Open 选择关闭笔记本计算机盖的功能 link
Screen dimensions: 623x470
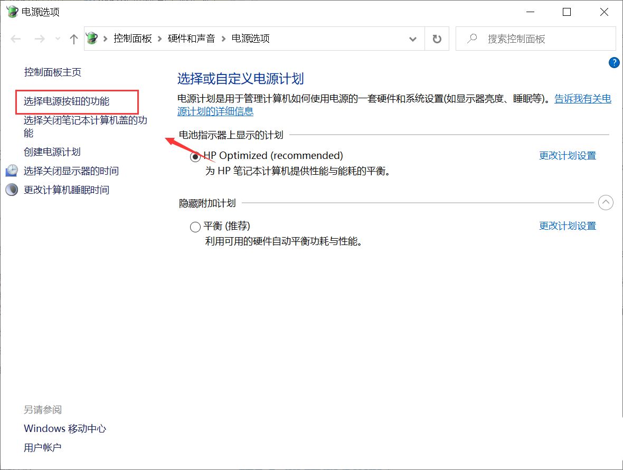click(x=86, y=126)
